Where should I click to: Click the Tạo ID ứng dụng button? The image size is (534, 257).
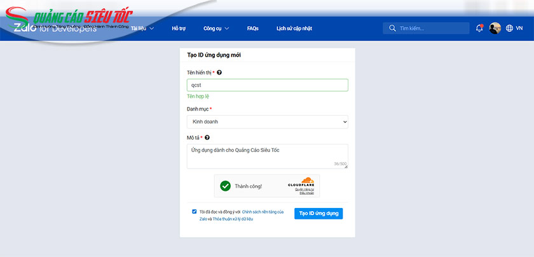coord(318,213)
